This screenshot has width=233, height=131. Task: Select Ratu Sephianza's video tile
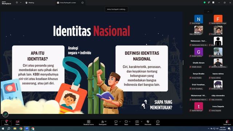pos(199,30)
